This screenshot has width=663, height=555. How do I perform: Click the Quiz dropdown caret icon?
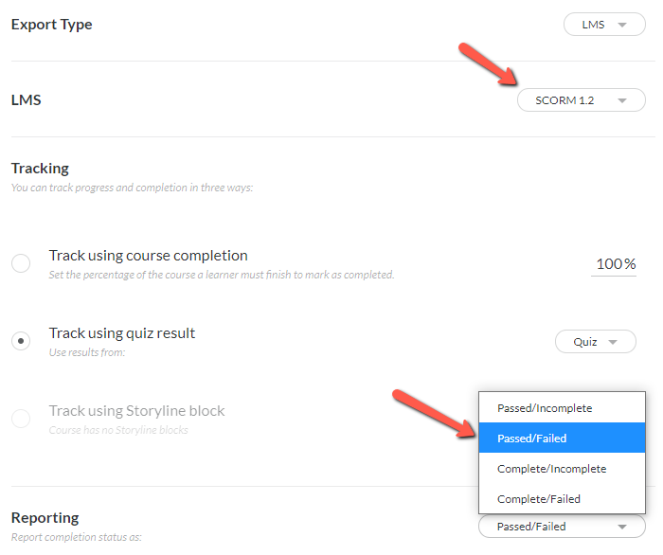[613, 342]
